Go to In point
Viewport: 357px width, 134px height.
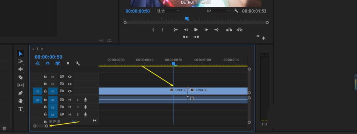point(176,30)
